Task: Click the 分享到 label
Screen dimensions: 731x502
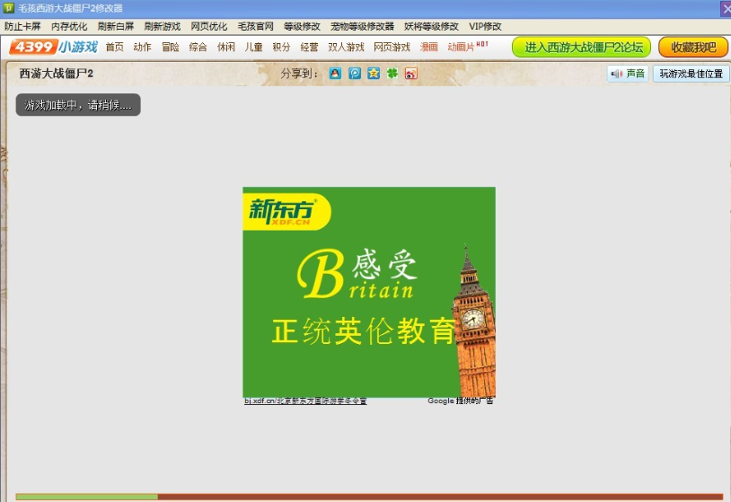Action: coord(299,74)
